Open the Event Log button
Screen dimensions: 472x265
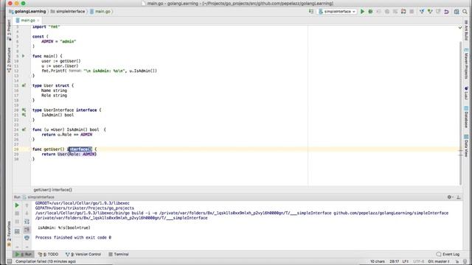448,254
